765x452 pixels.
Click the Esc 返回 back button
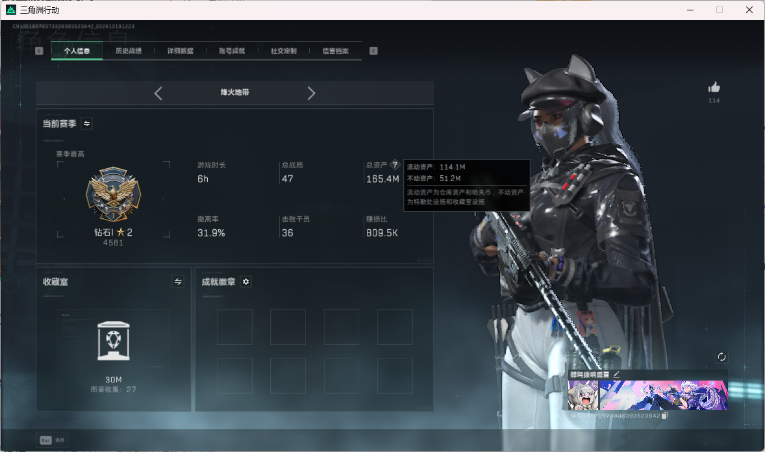[x=52, y=440]
